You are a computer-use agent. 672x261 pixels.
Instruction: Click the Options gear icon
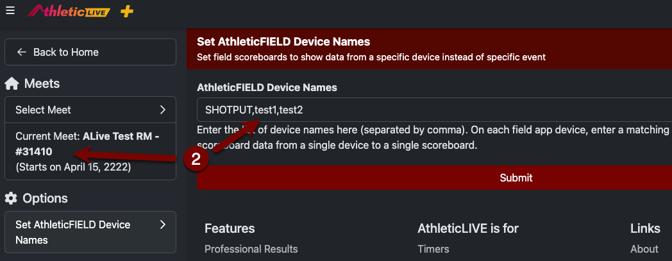tap(11, 198)
